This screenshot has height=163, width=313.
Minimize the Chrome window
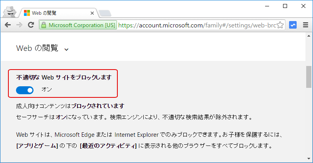267,6
